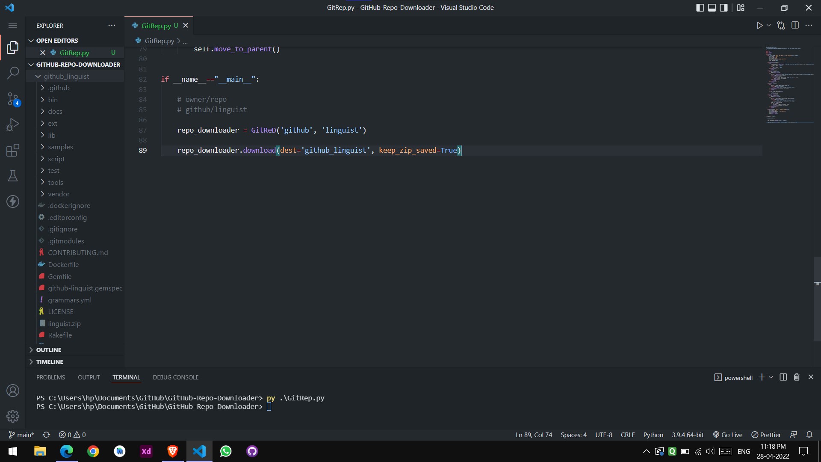Open the Accounts menu icon
This screenshot has height=462, width=821.
[13, 391]
